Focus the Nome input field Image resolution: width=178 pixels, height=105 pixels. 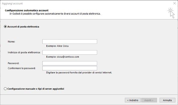click(x=70, y=42)
